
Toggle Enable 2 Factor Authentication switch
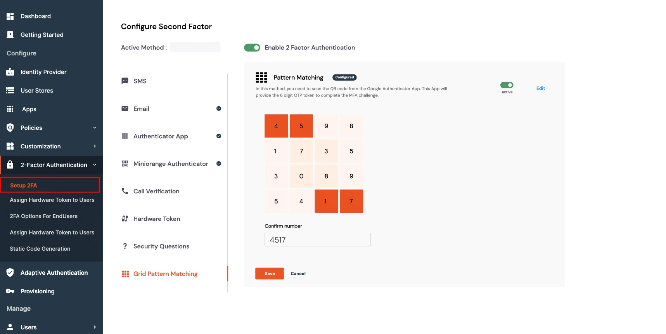pos(252,48)
